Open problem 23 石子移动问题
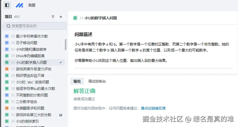The height and width of the screenshot is (127, 238). coord(34,43)
